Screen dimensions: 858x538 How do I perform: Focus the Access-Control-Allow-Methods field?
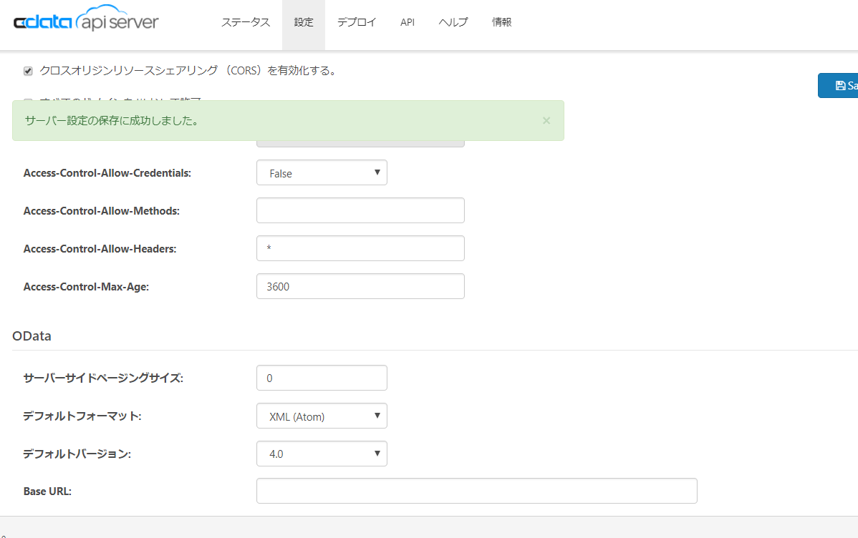[x=360, y=210]
